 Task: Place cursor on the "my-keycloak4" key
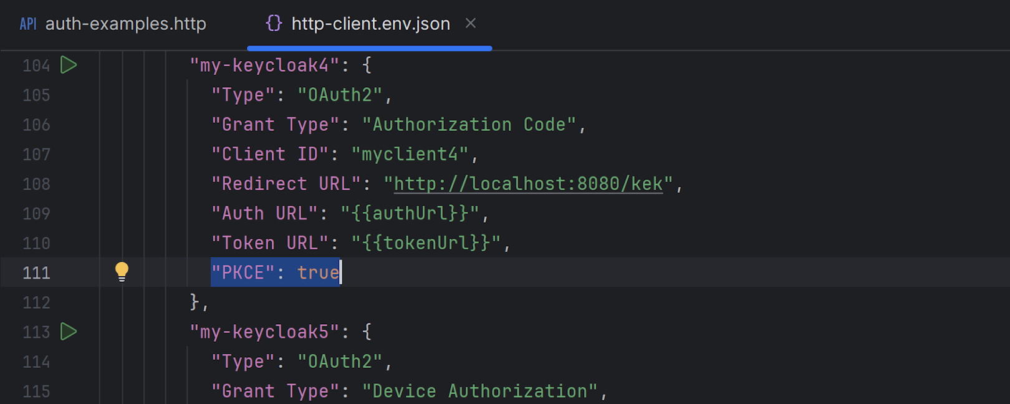pos(264,65)
